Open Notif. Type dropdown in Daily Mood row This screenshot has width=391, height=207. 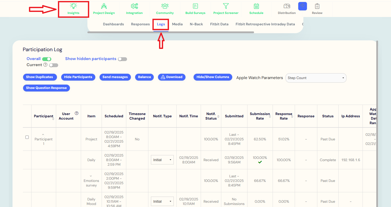pyautogui.click(x=162, y=201)
